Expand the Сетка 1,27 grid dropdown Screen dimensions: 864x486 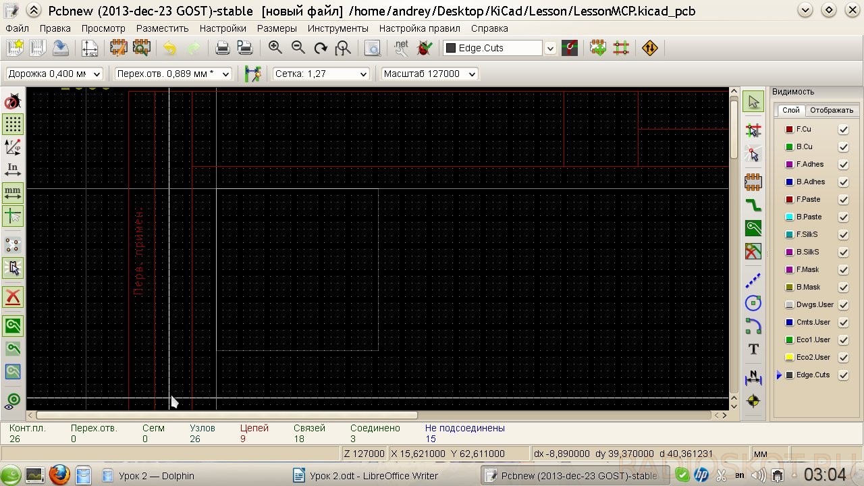321,74
